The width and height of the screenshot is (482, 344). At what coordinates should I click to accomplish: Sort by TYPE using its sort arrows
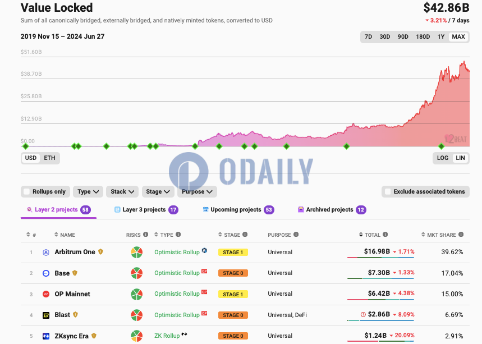[156, 235]
